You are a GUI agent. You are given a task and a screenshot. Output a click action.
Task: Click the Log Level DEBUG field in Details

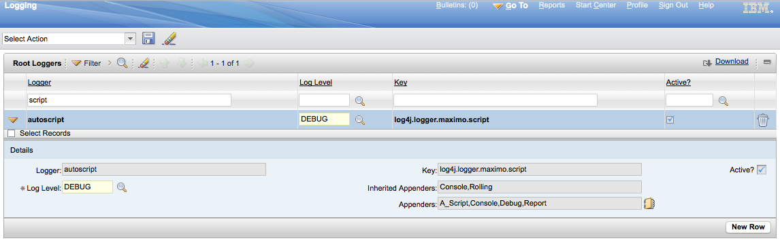coord(88,187)
